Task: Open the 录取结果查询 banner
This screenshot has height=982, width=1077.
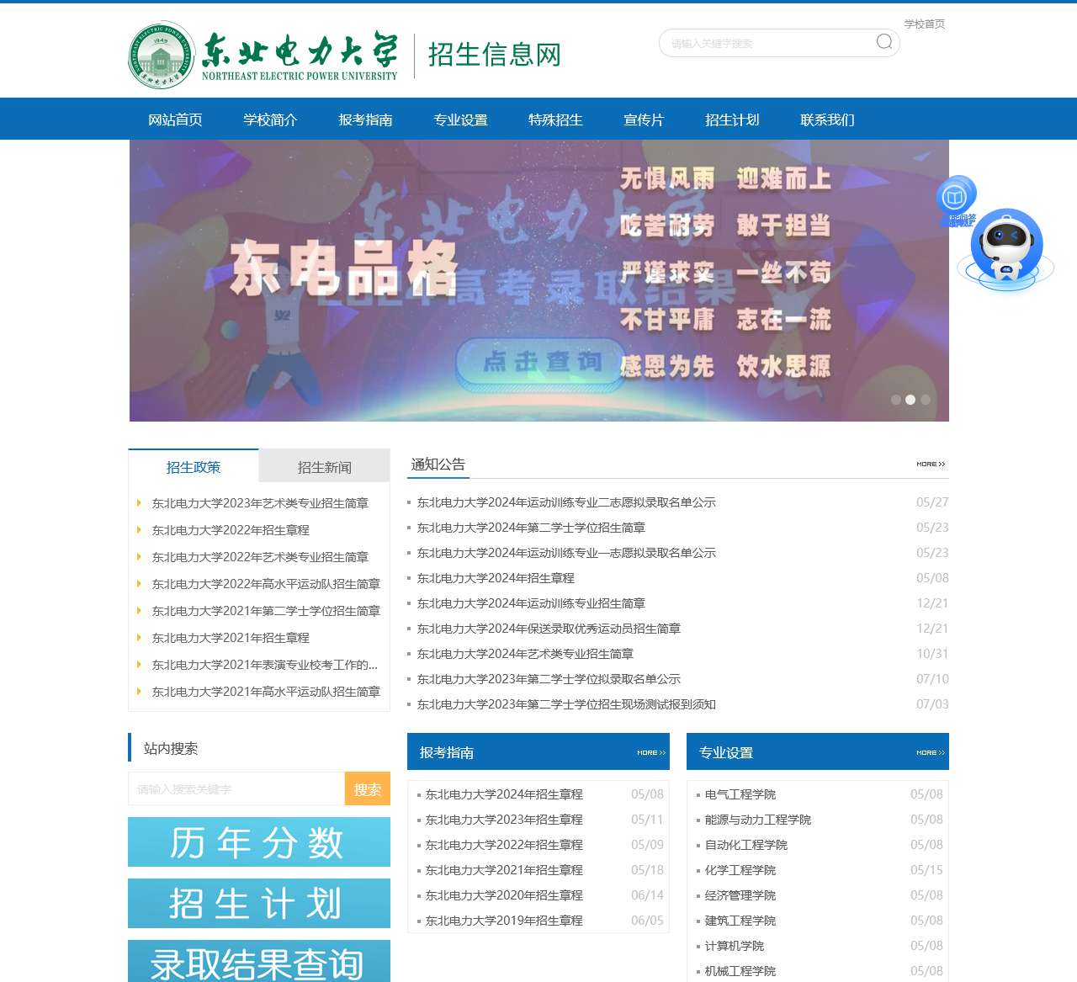Action: [x=259, y=961]
